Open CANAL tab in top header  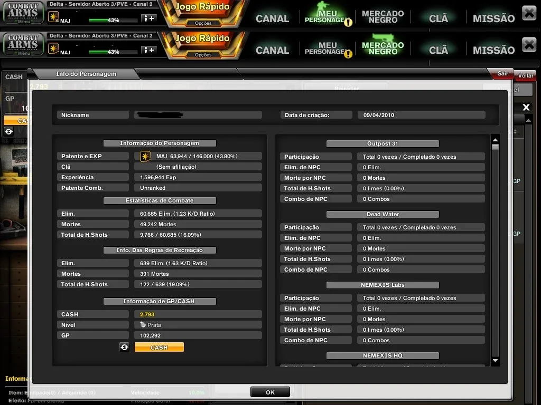[272, 18]
